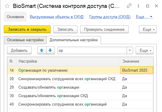Copy link to this object via chain icon
Viewport: 162px width, 112px height.
click(129, 6)
